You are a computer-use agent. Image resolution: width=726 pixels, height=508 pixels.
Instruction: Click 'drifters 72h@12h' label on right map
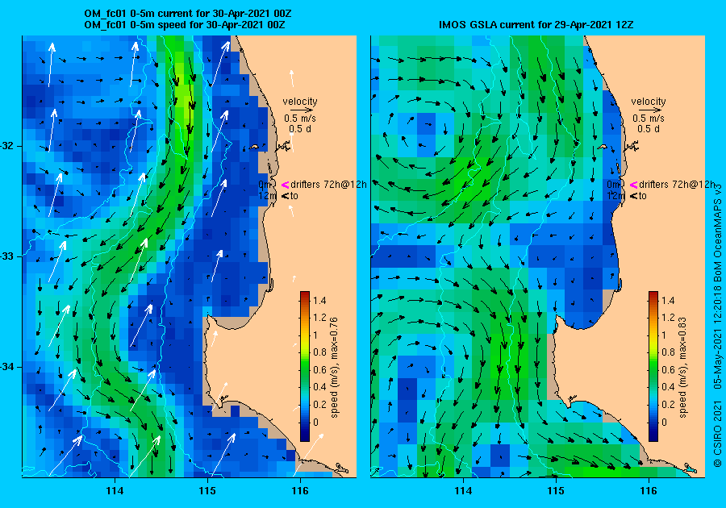pos(677,185)
